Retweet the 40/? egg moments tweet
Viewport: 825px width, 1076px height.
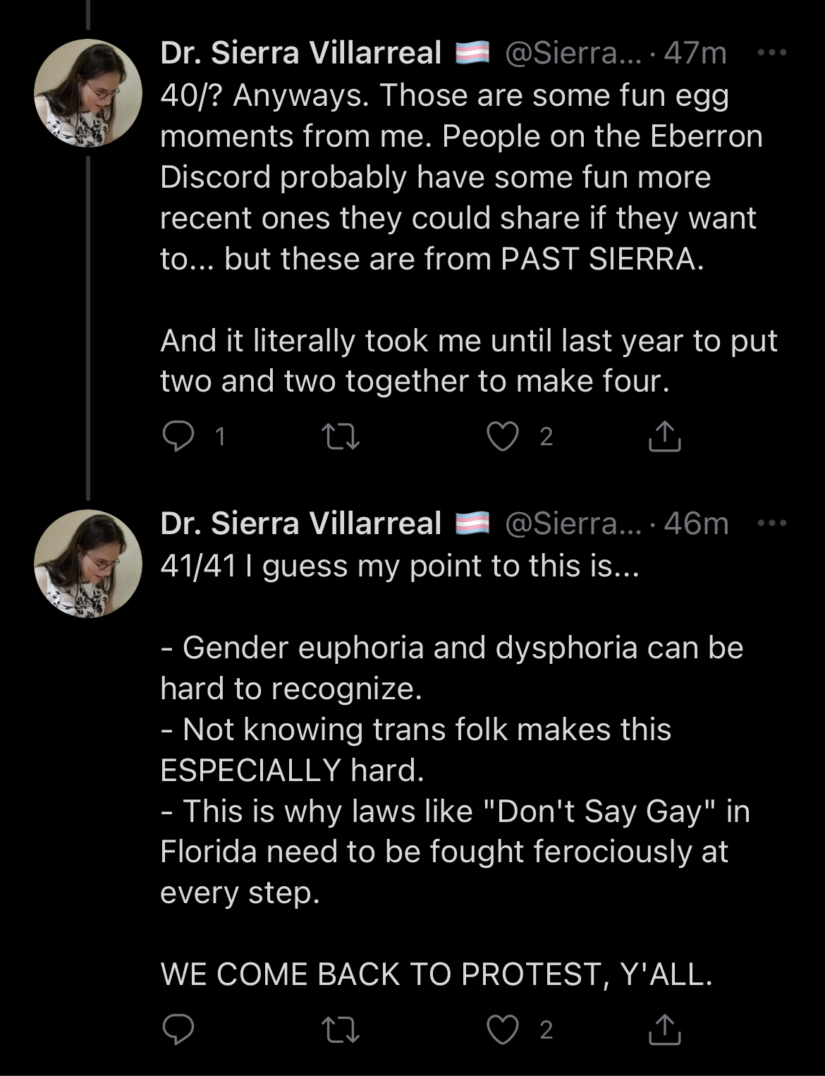point(341,436)
